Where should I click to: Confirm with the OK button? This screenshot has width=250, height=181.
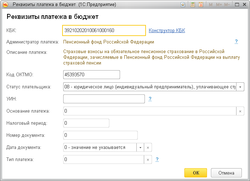[x=196, y=173]
